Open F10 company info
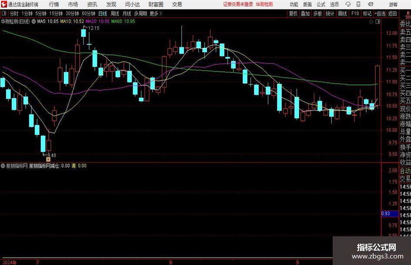This screenshot has height=265, width=411. (355, 13)
